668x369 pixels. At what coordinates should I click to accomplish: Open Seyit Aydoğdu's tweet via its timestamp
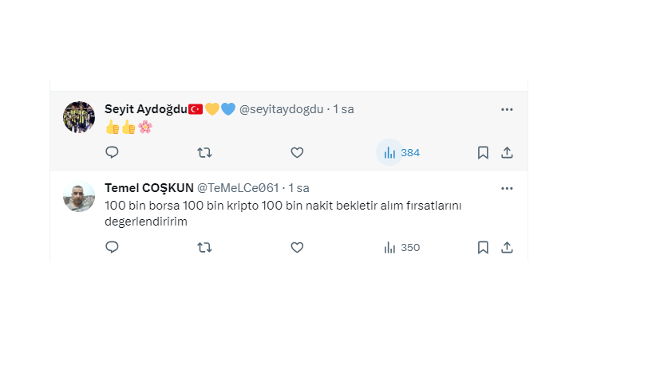pos(343,109)
